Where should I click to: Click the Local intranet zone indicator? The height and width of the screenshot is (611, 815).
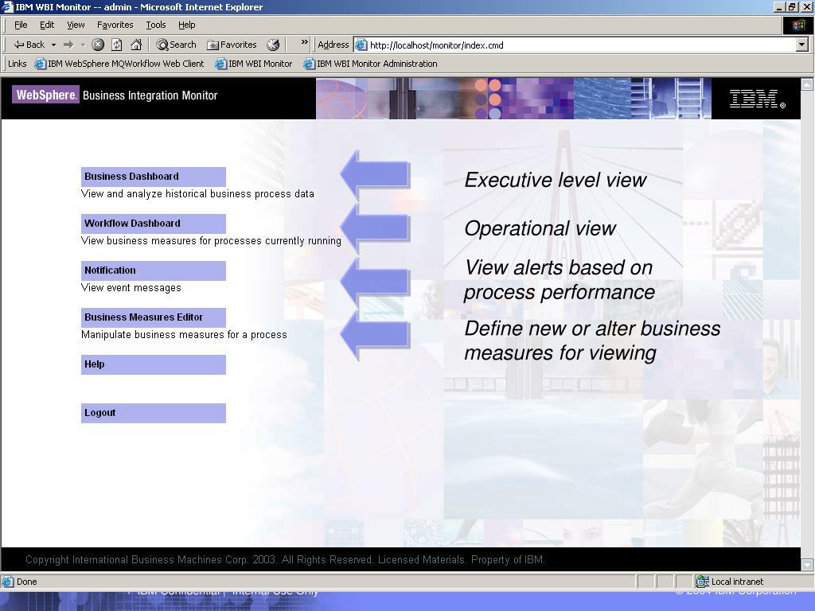click(731, 582)
